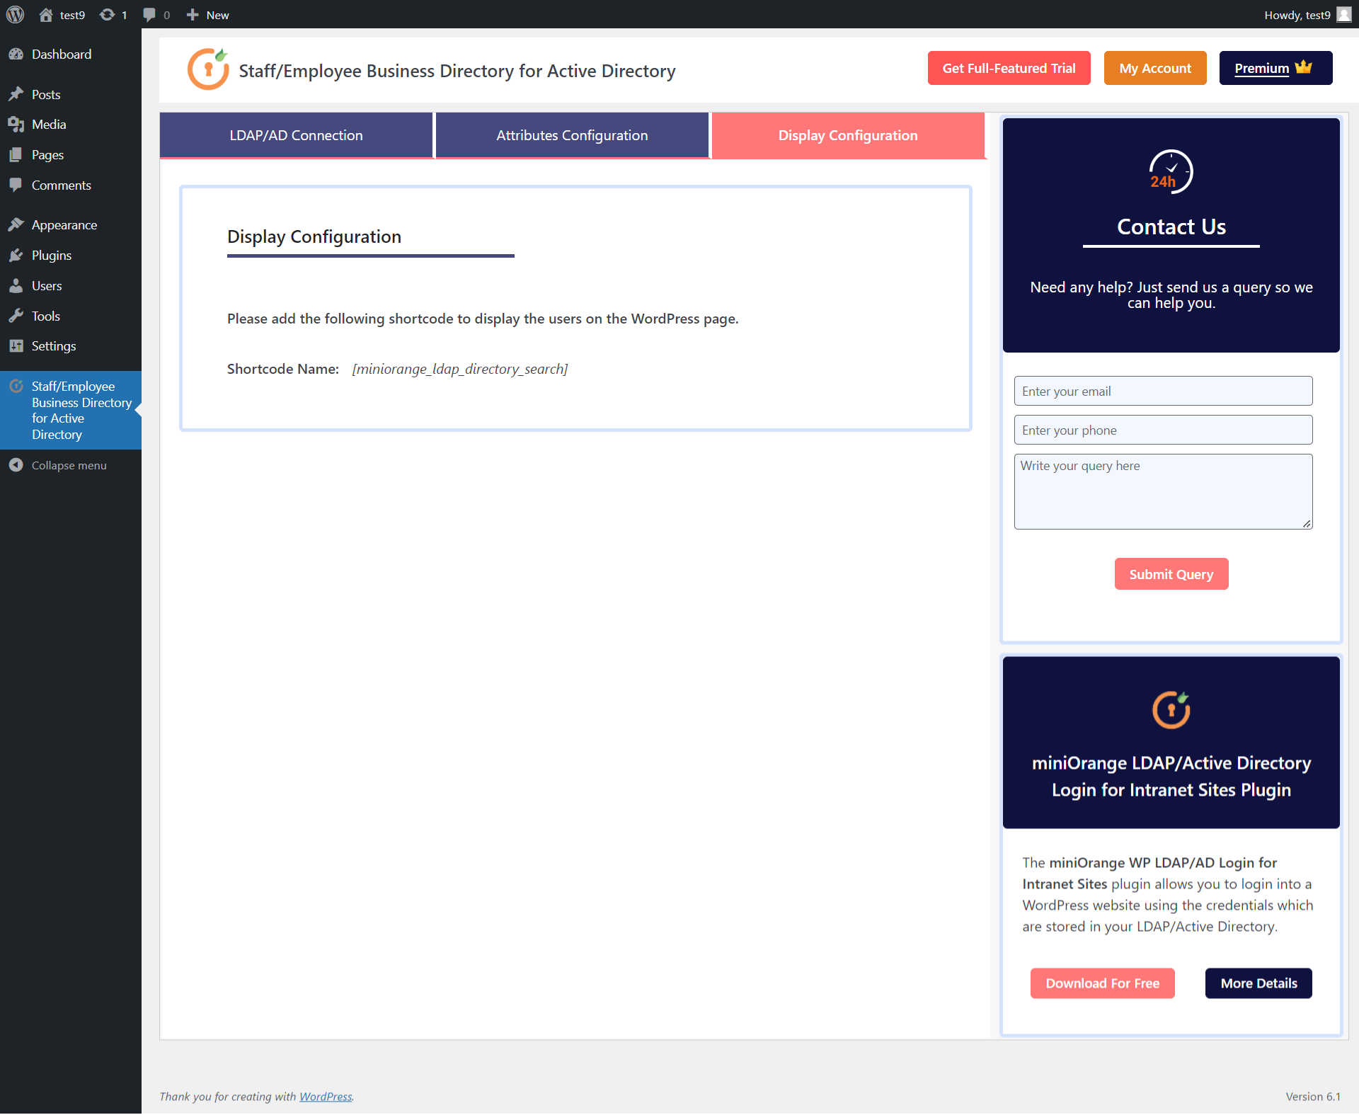
Task: Click Collapse menu text
Action: [x=69, y=465]
